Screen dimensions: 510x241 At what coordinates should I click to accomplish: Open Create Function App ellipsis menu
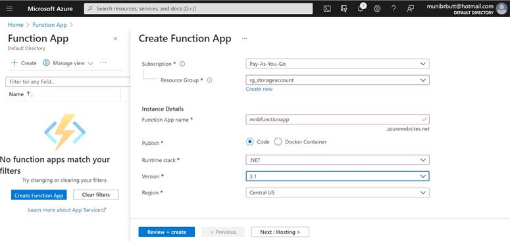click(x=245, y=39)
